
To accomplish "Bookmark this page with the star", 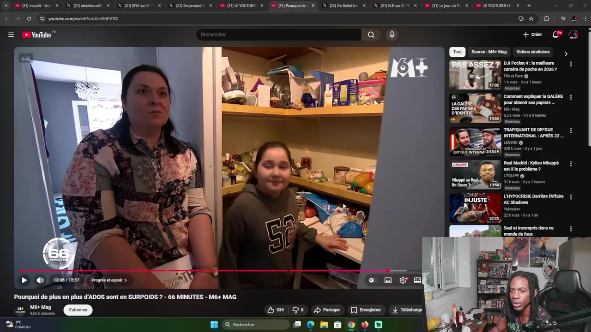I will click(x=531, y=18).
